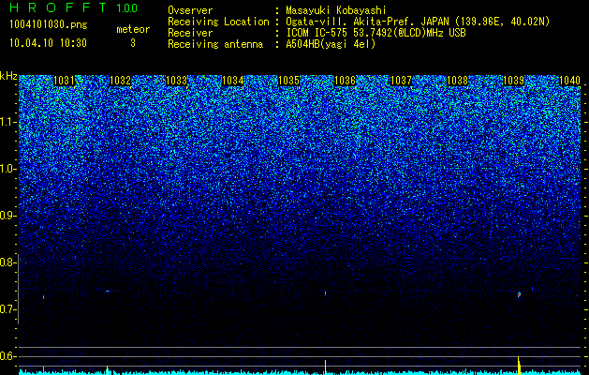
Task: Click the meteor echo near 1039
Action: tap(519, 294)
